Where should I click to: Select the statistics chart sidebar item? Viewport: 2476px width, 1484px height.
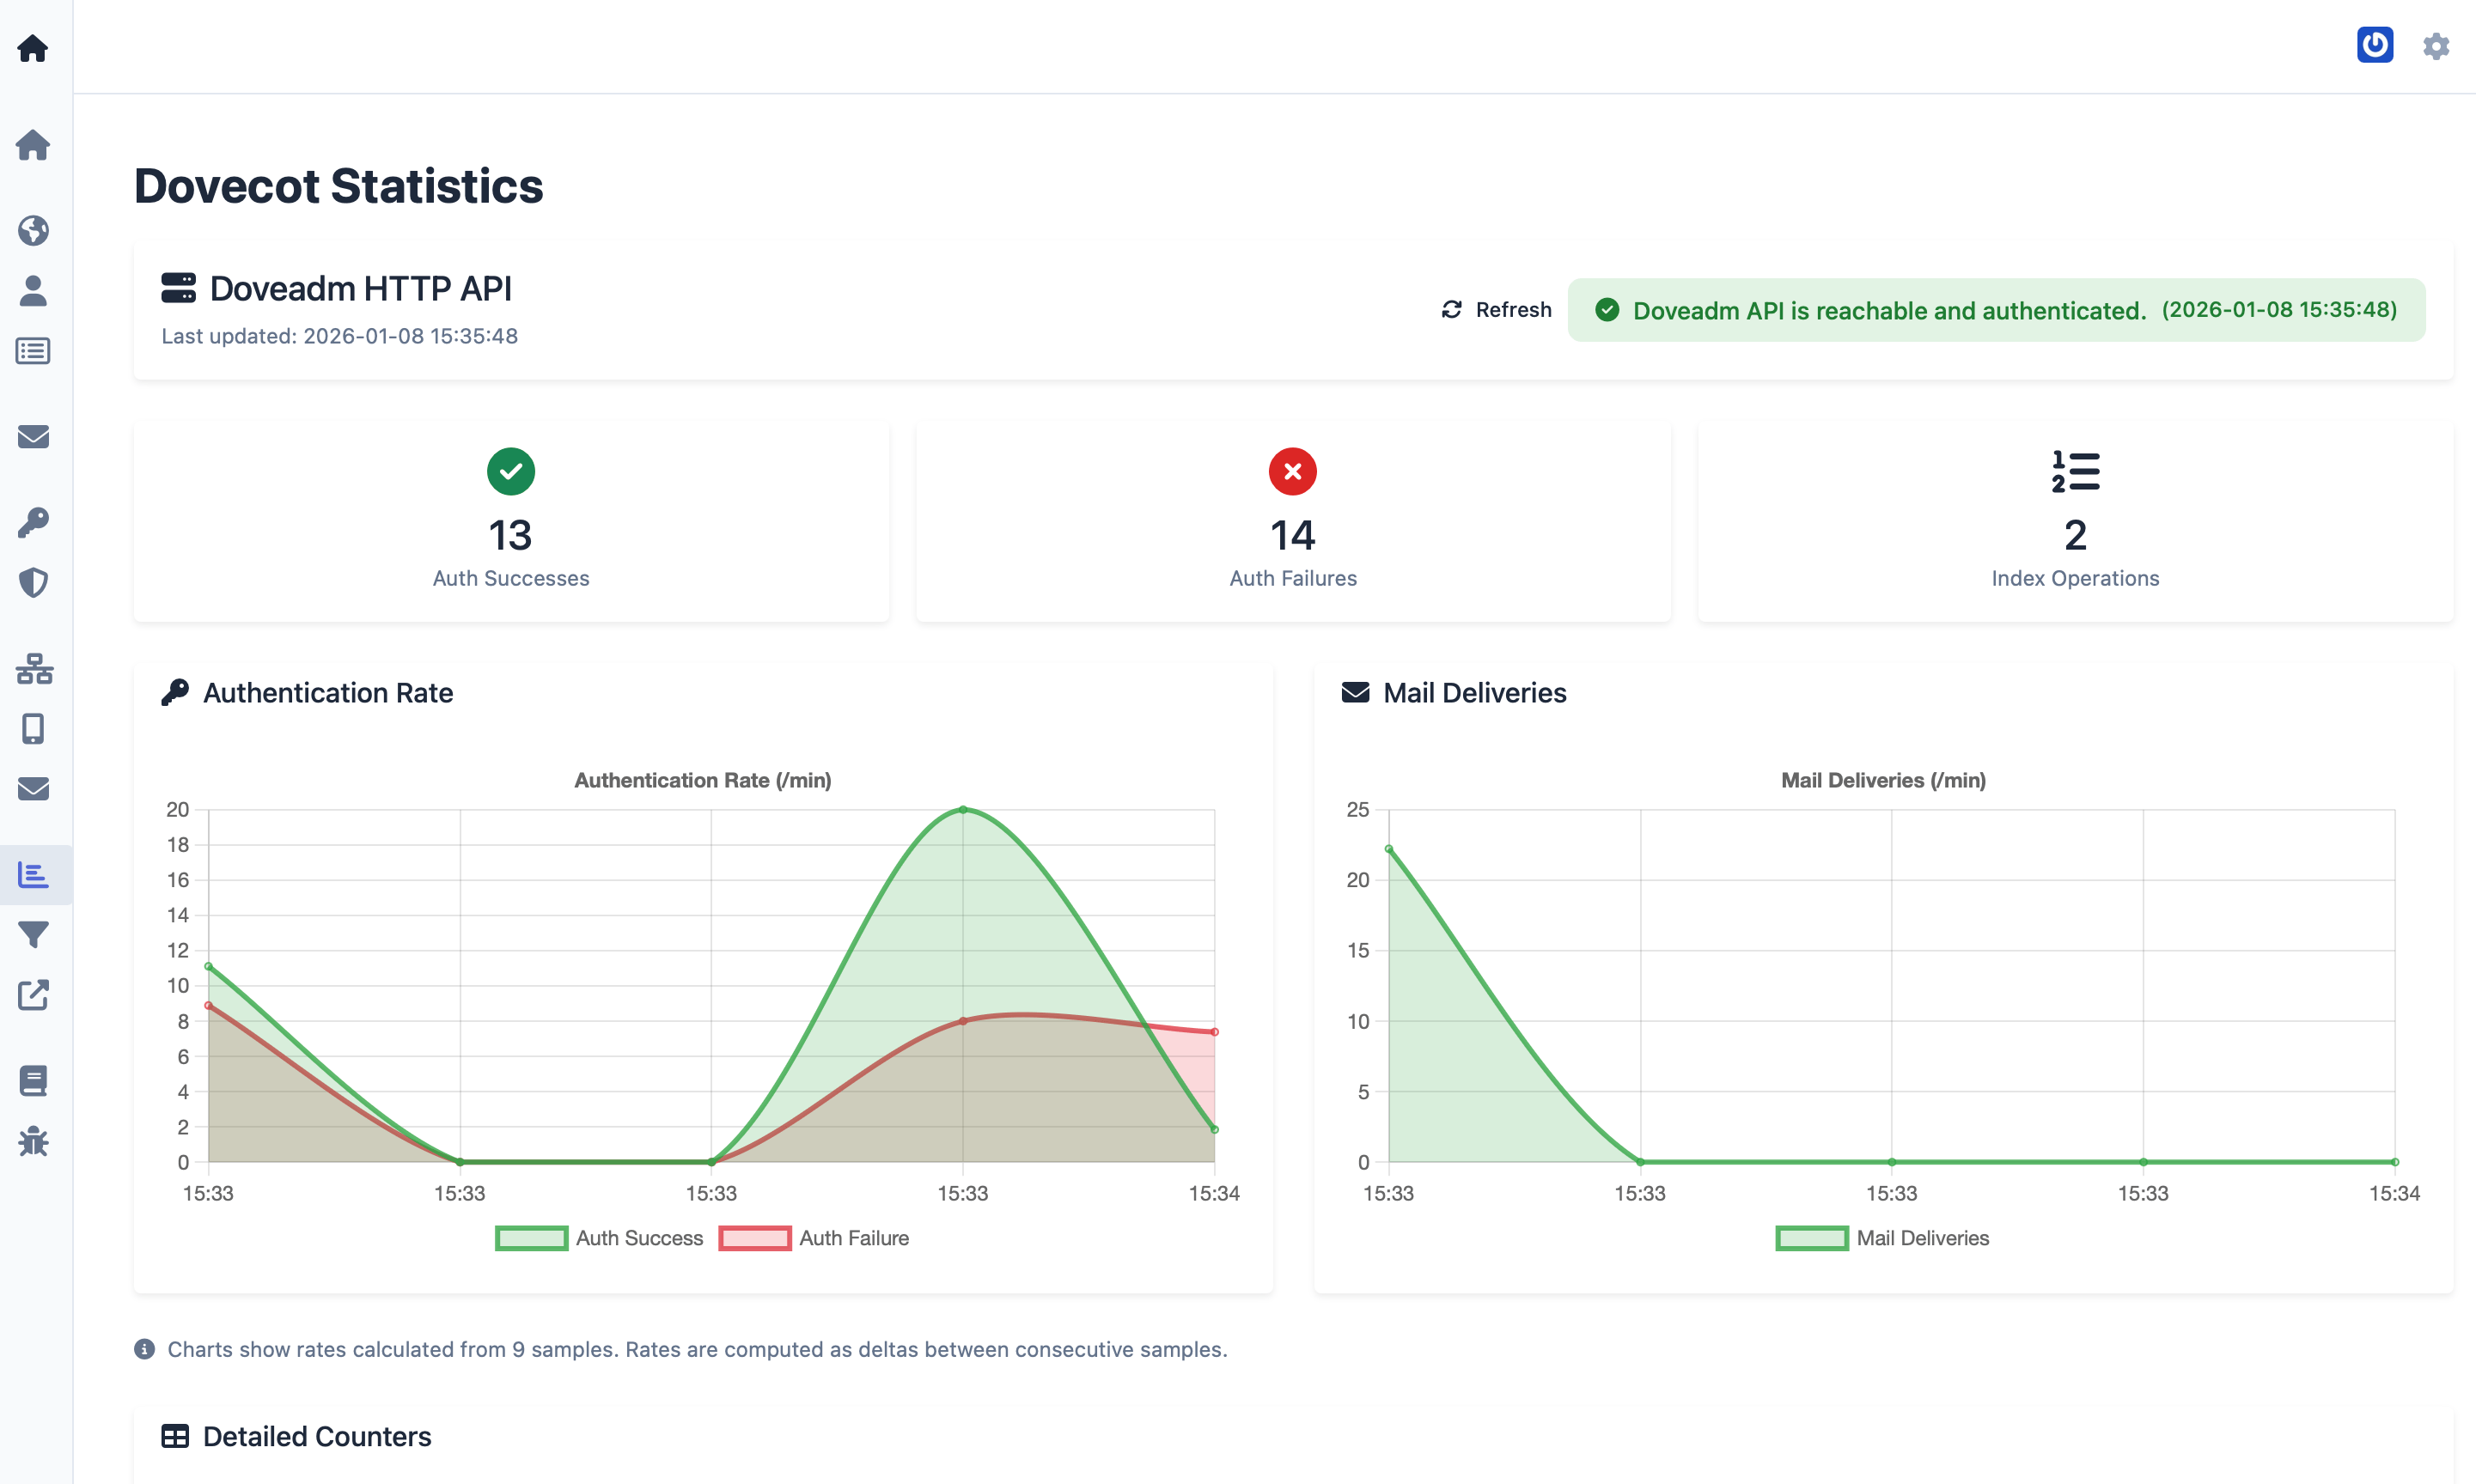pyautogui.click(x=33, y=875)
